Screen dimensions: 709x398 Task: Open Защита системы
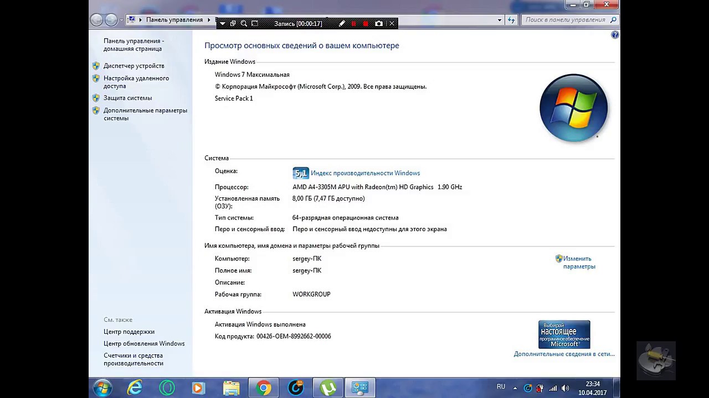(x=127, y=98)
